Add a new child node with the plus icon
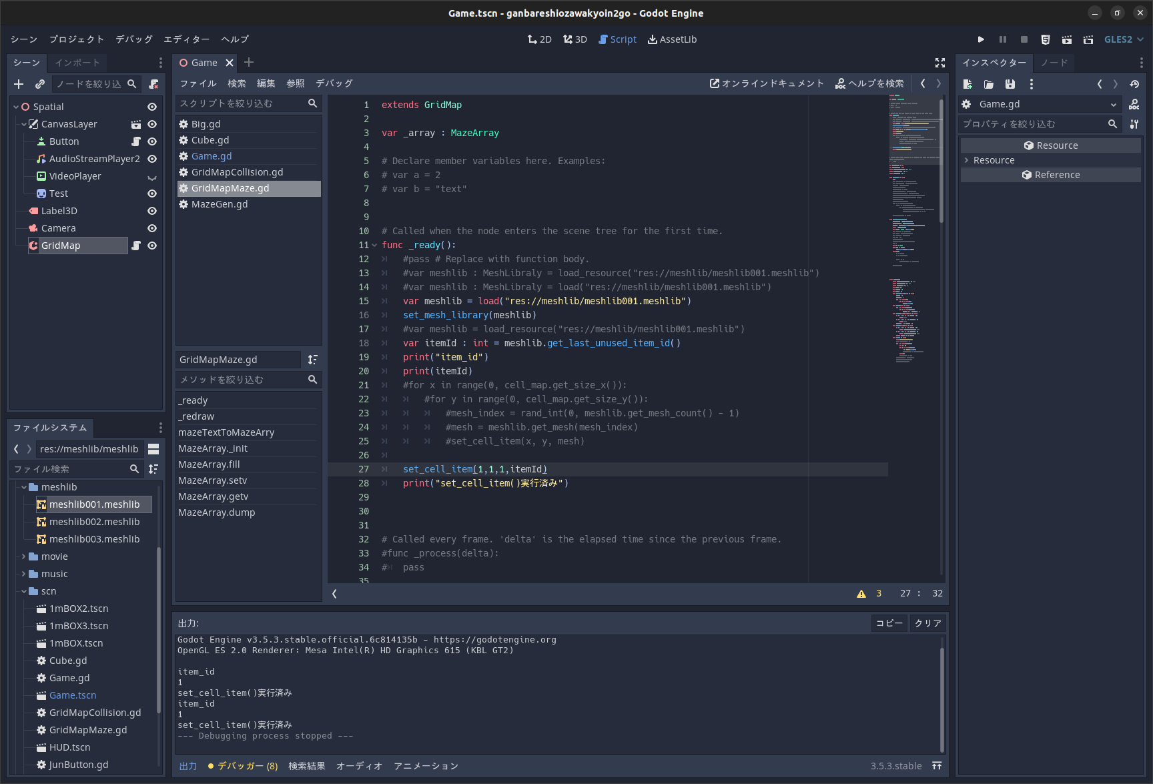The height and width of the screenshot is (784, 1153). pyautogui.click(x=19, y=84)
